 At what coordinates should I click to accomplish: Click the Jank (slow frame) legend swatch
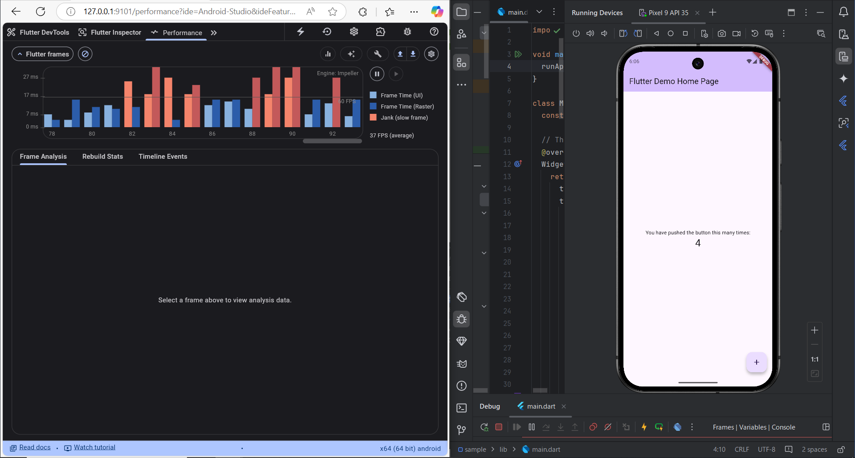pos(373,117)
